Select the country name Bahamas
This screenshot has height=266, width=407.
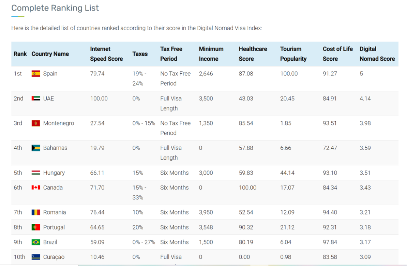pyautogui.click(x=55, y=148)
